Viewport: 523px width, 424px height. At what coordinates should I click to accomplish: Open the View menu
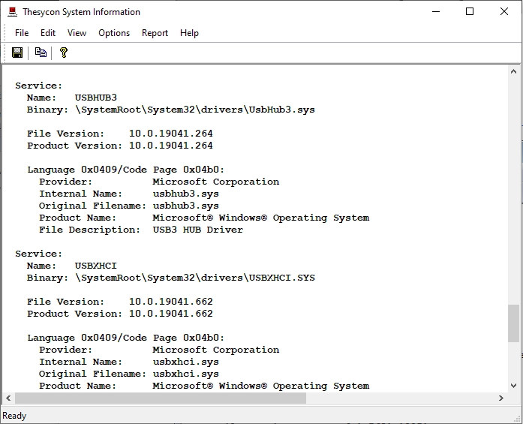click(77, 33)
